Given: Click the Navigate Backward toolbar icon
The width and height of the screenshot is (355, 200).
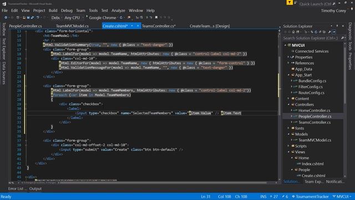Looking at the screenshot, I should tap(6, 17).
